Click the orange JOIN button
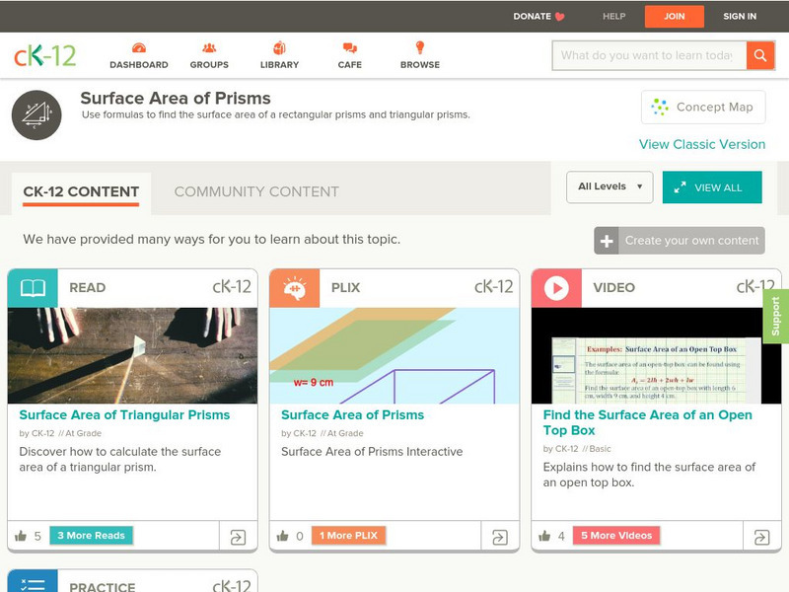Viewport: 789px width, 592px height. (675, 16)
